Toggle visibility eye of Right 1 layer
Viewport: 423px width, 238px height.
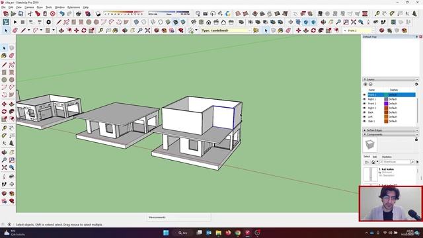tap(364, 99)
